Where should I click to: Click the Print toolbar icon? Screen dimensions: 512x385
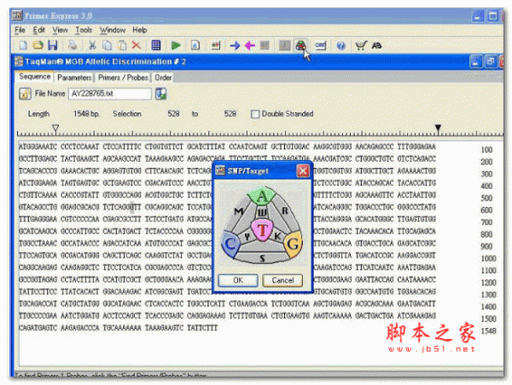tap(73, 45)
